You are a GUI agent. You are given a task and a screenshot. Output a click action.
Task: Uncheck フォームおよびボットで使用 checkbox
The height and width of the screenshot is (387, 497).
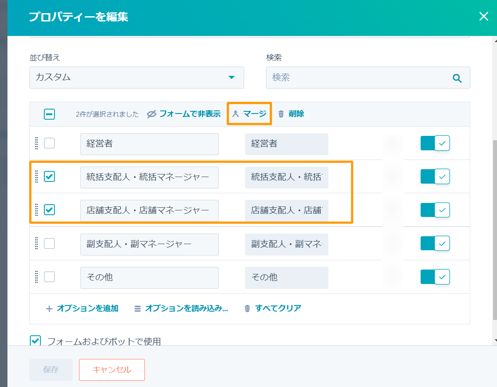click(x=36, y=341)
